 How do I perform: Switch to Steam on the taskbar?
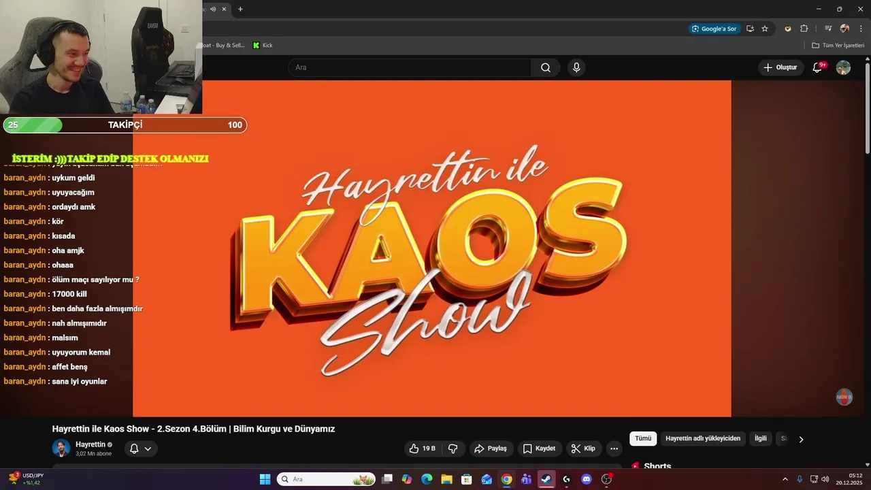pos(546,479)
